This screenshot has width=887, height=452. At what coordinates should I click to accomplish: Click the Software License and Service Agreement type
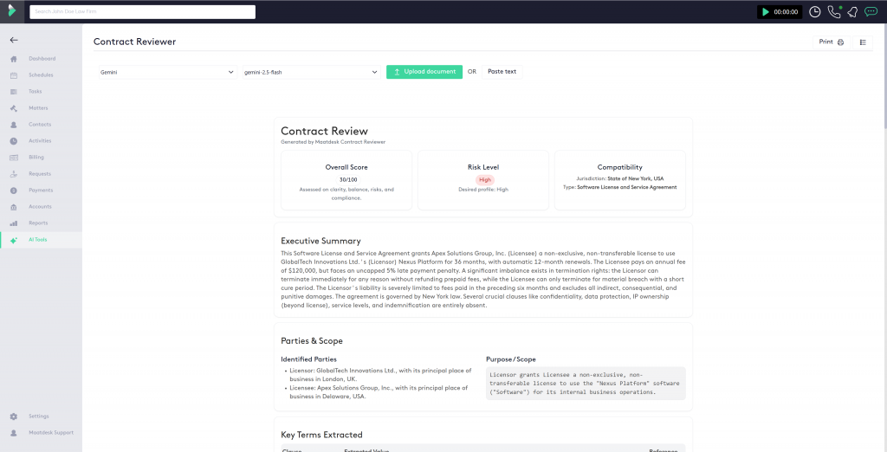627,187
